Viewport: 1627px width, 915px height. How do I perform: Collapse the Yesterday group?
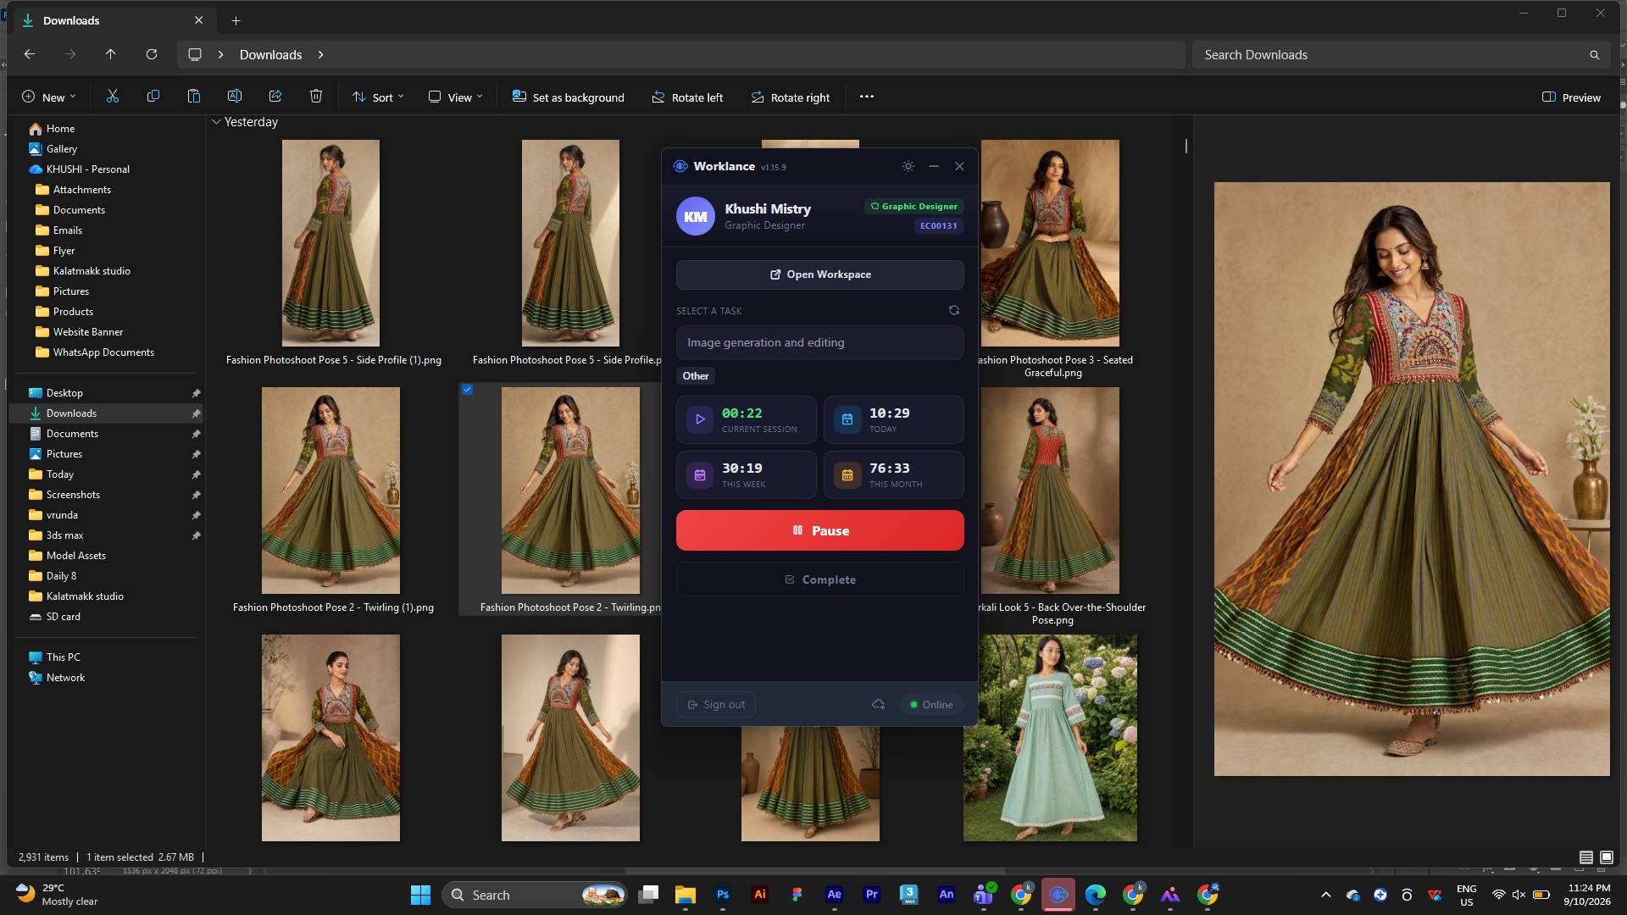pyautogui.click(x=217, y=122)
